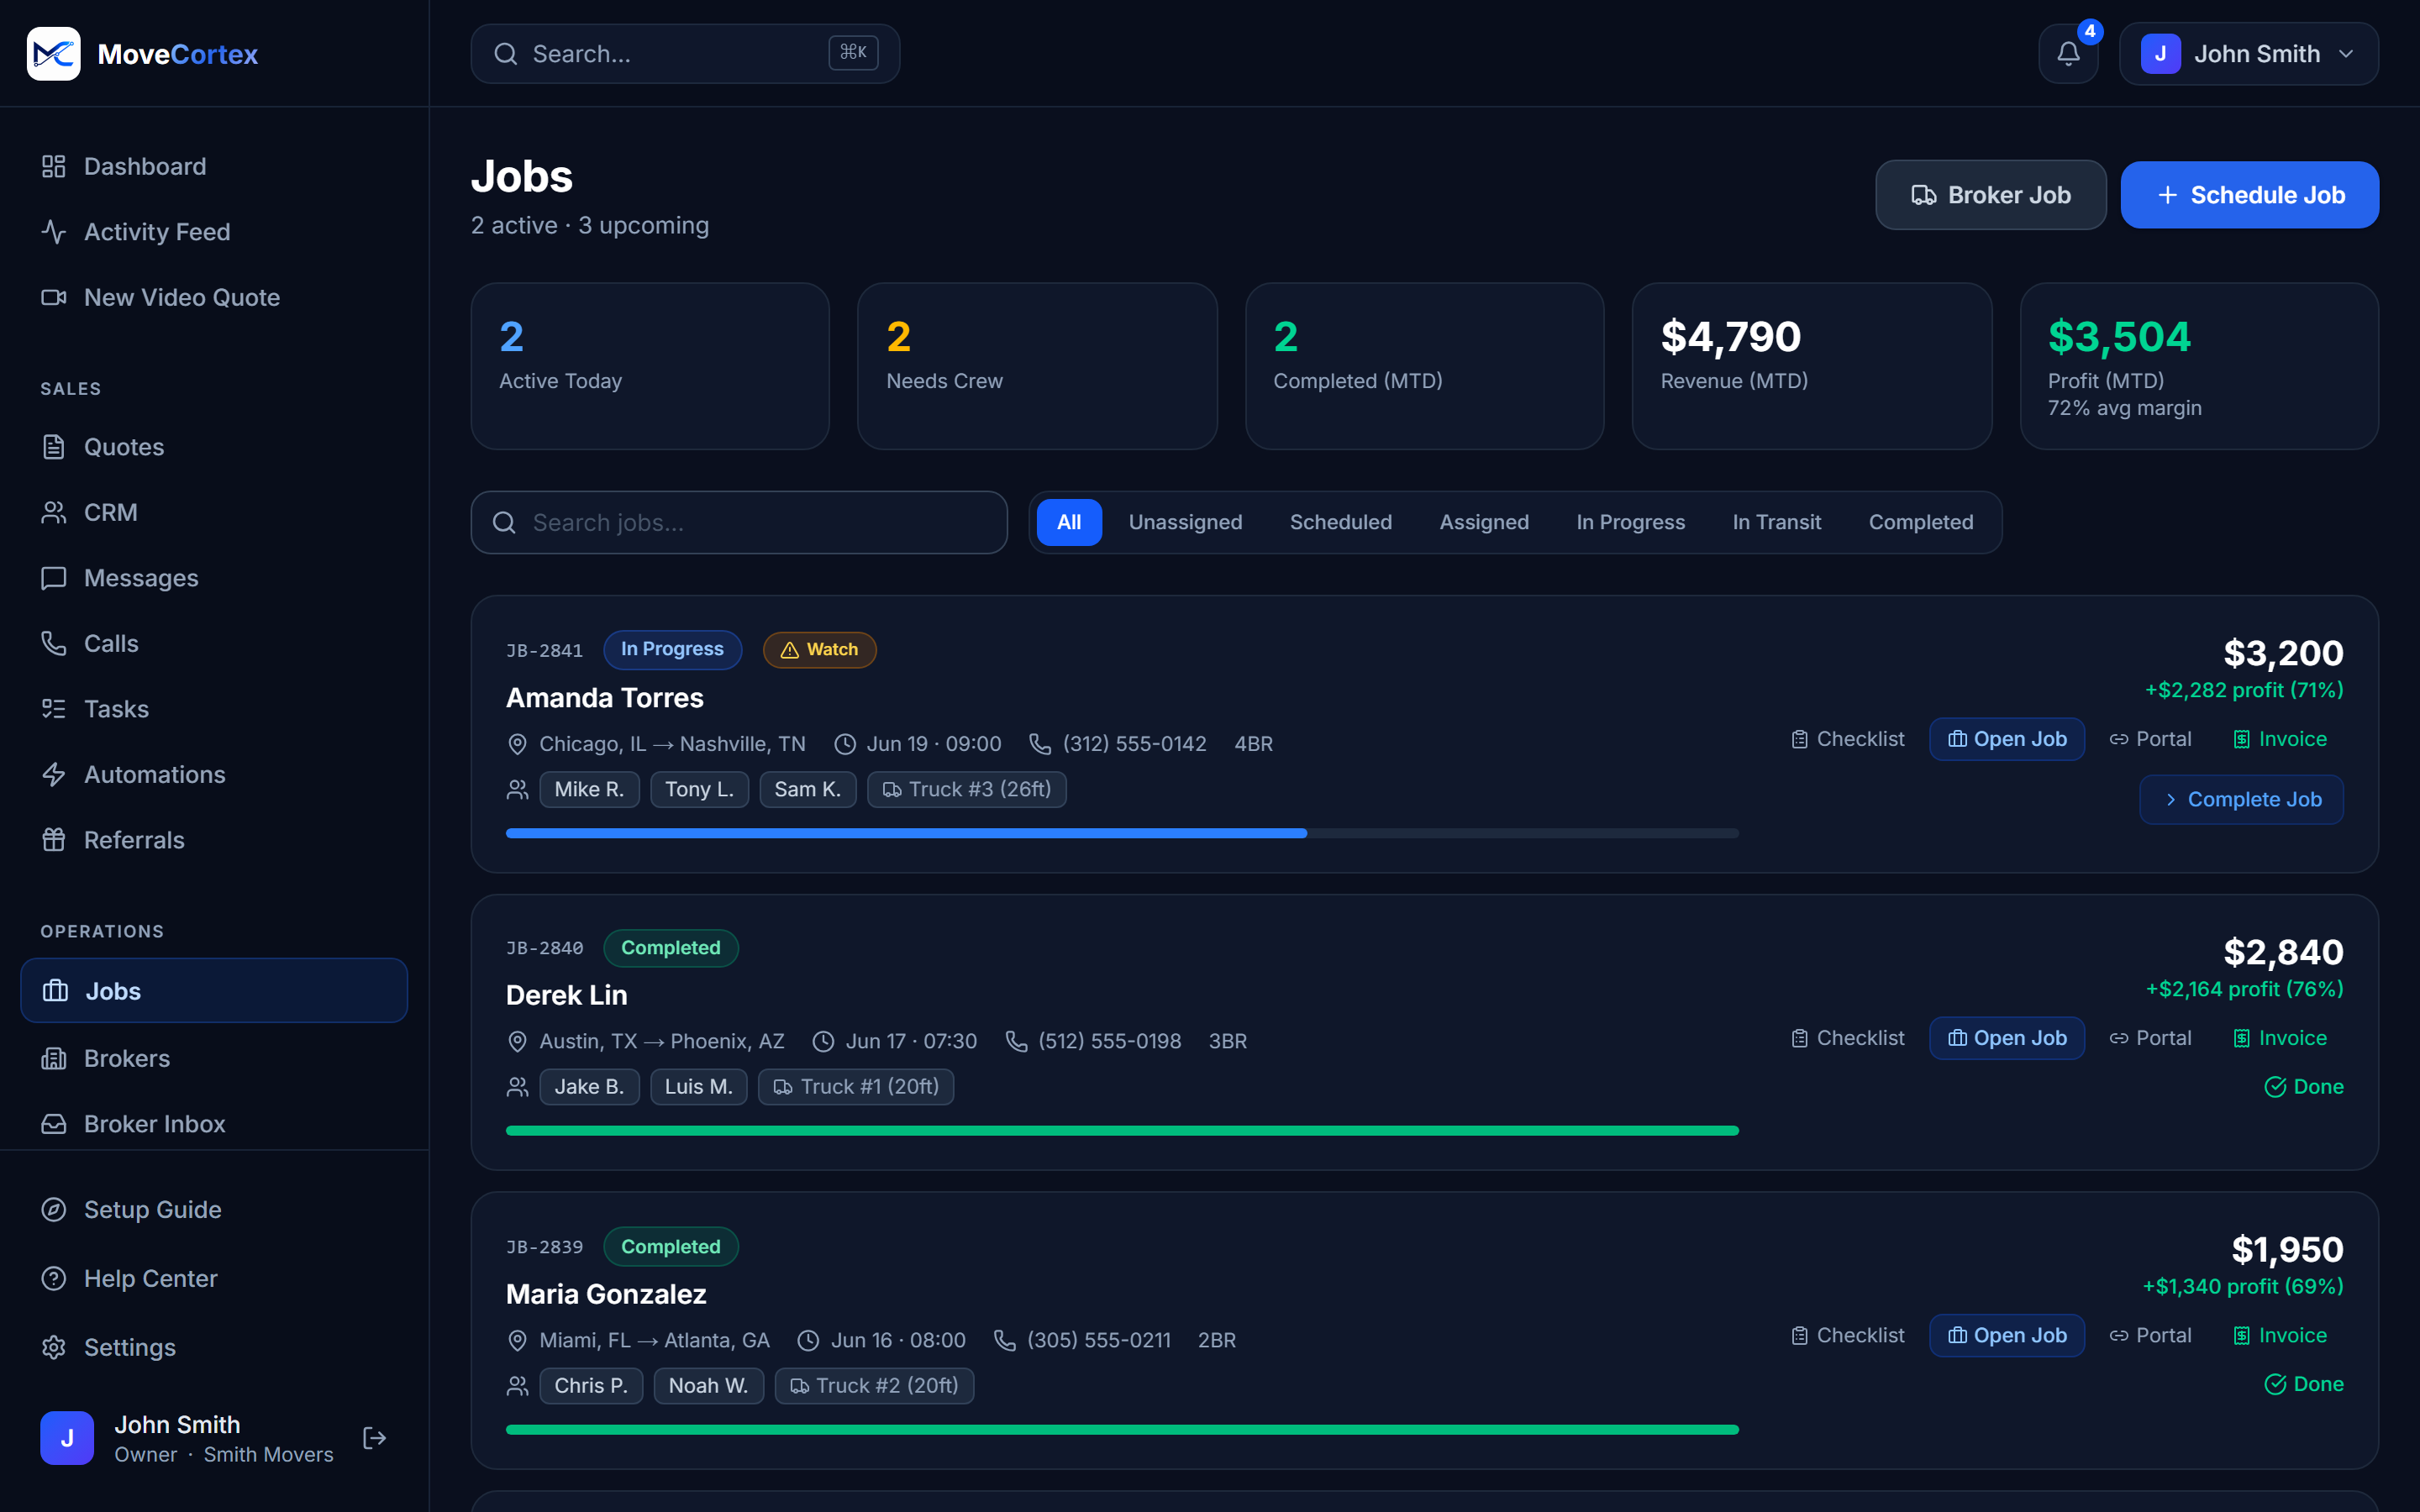2420x1512 pixels.
Task: Click the Truck #1 (20ft) chip
Action: 856,1087
